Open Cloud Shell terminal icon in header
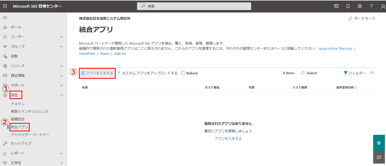The width and height of the screenshot is (386, 166). pos(336,6)
